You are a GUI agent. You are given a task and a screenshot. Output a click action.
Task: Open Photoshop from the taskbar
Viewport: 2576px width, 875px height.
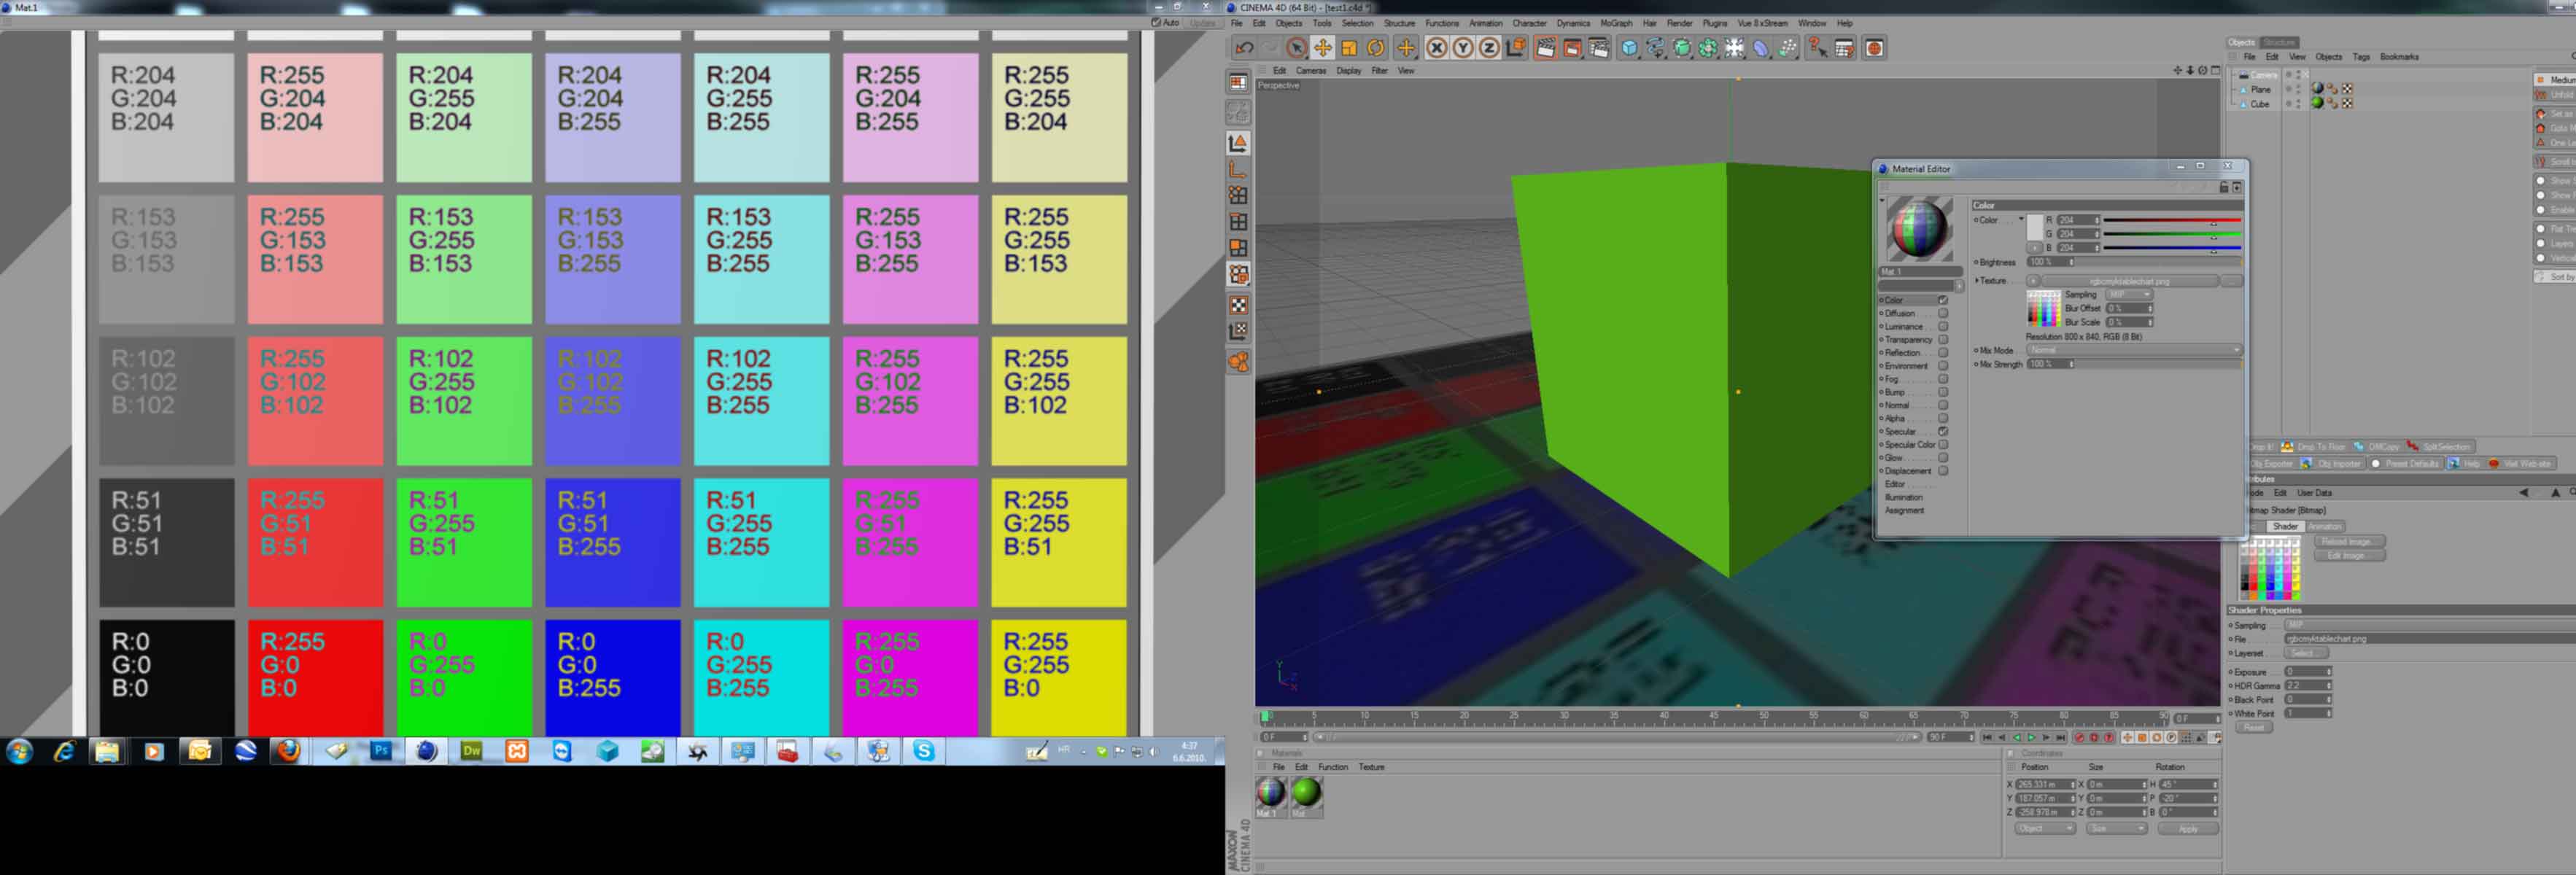pos(380,750)
